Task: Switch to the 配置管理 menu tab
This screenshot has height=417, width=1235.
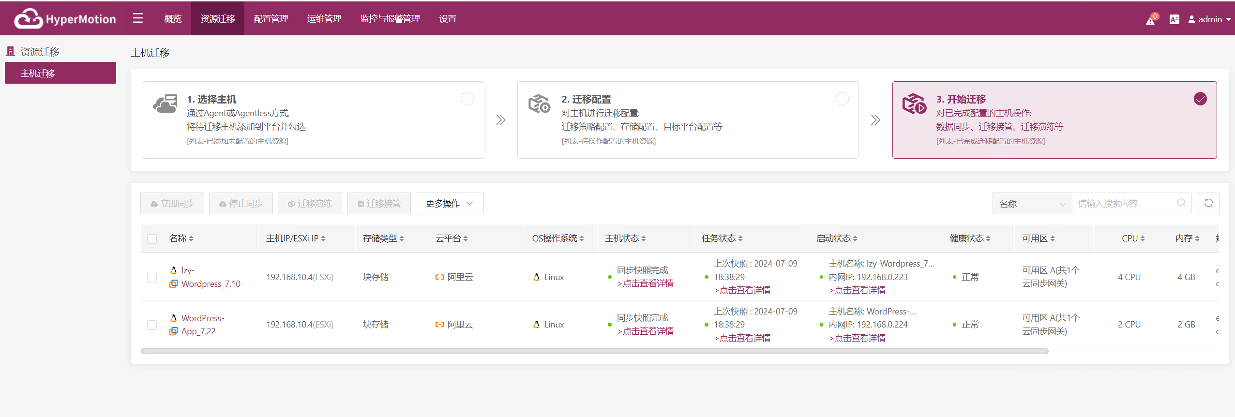Action: point(271,18)
